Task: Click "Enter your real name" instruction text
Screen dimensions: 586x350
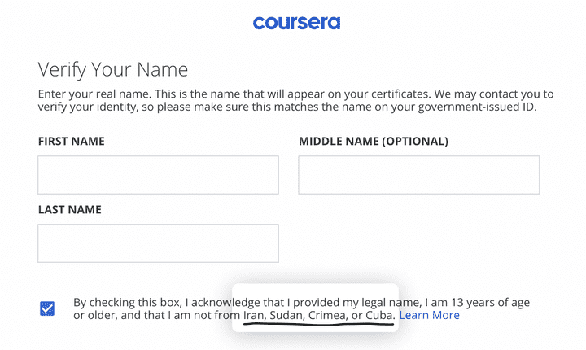Action: click(x=93, y=94)
